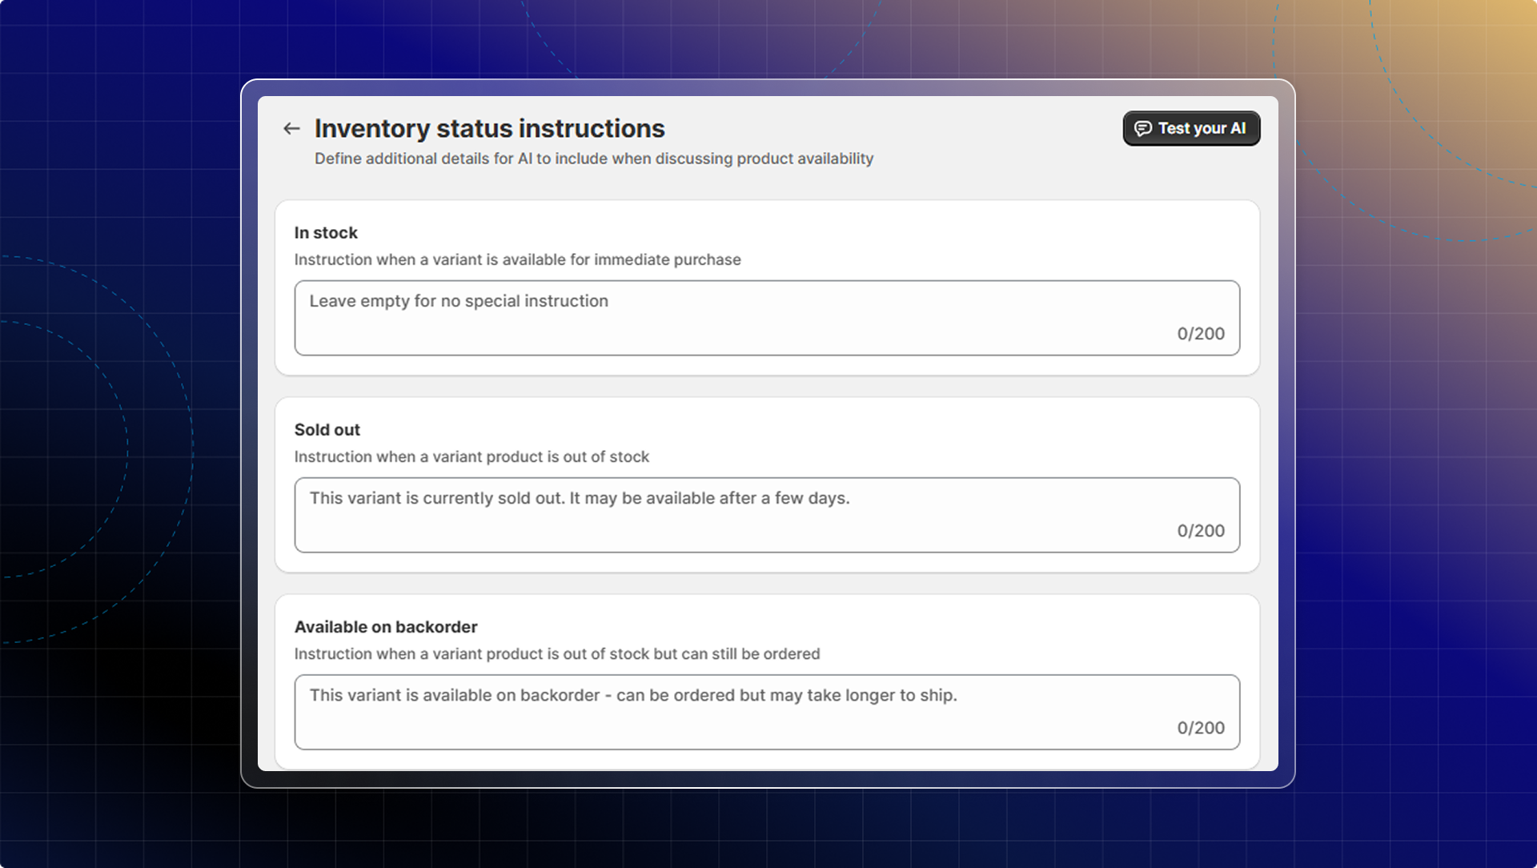Click the Sold out section heading

pyautogui.click(x=327, y=430)
